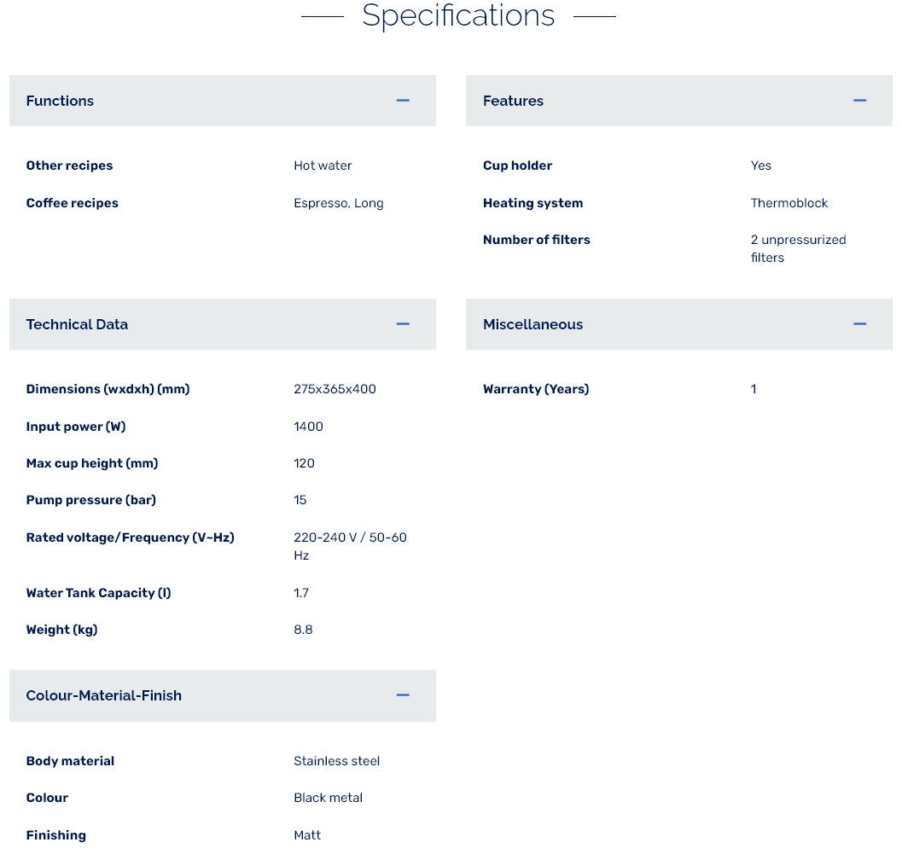
Task: Click the Colour-Material-Finish header title
Action: point(103,695)
